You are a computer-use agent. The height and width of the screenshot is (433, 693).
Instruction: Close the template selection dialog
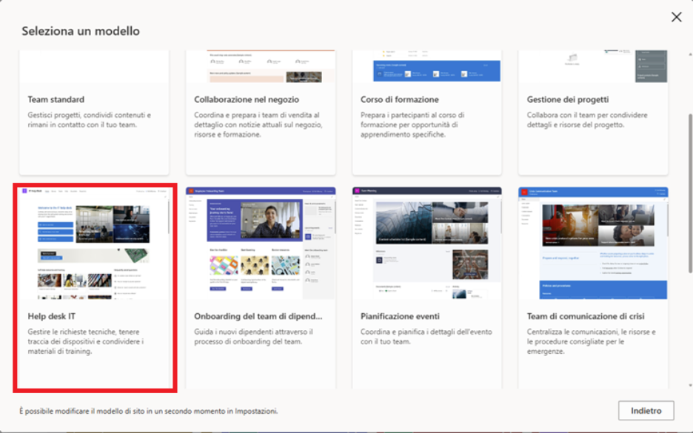(x=676, y=17)
